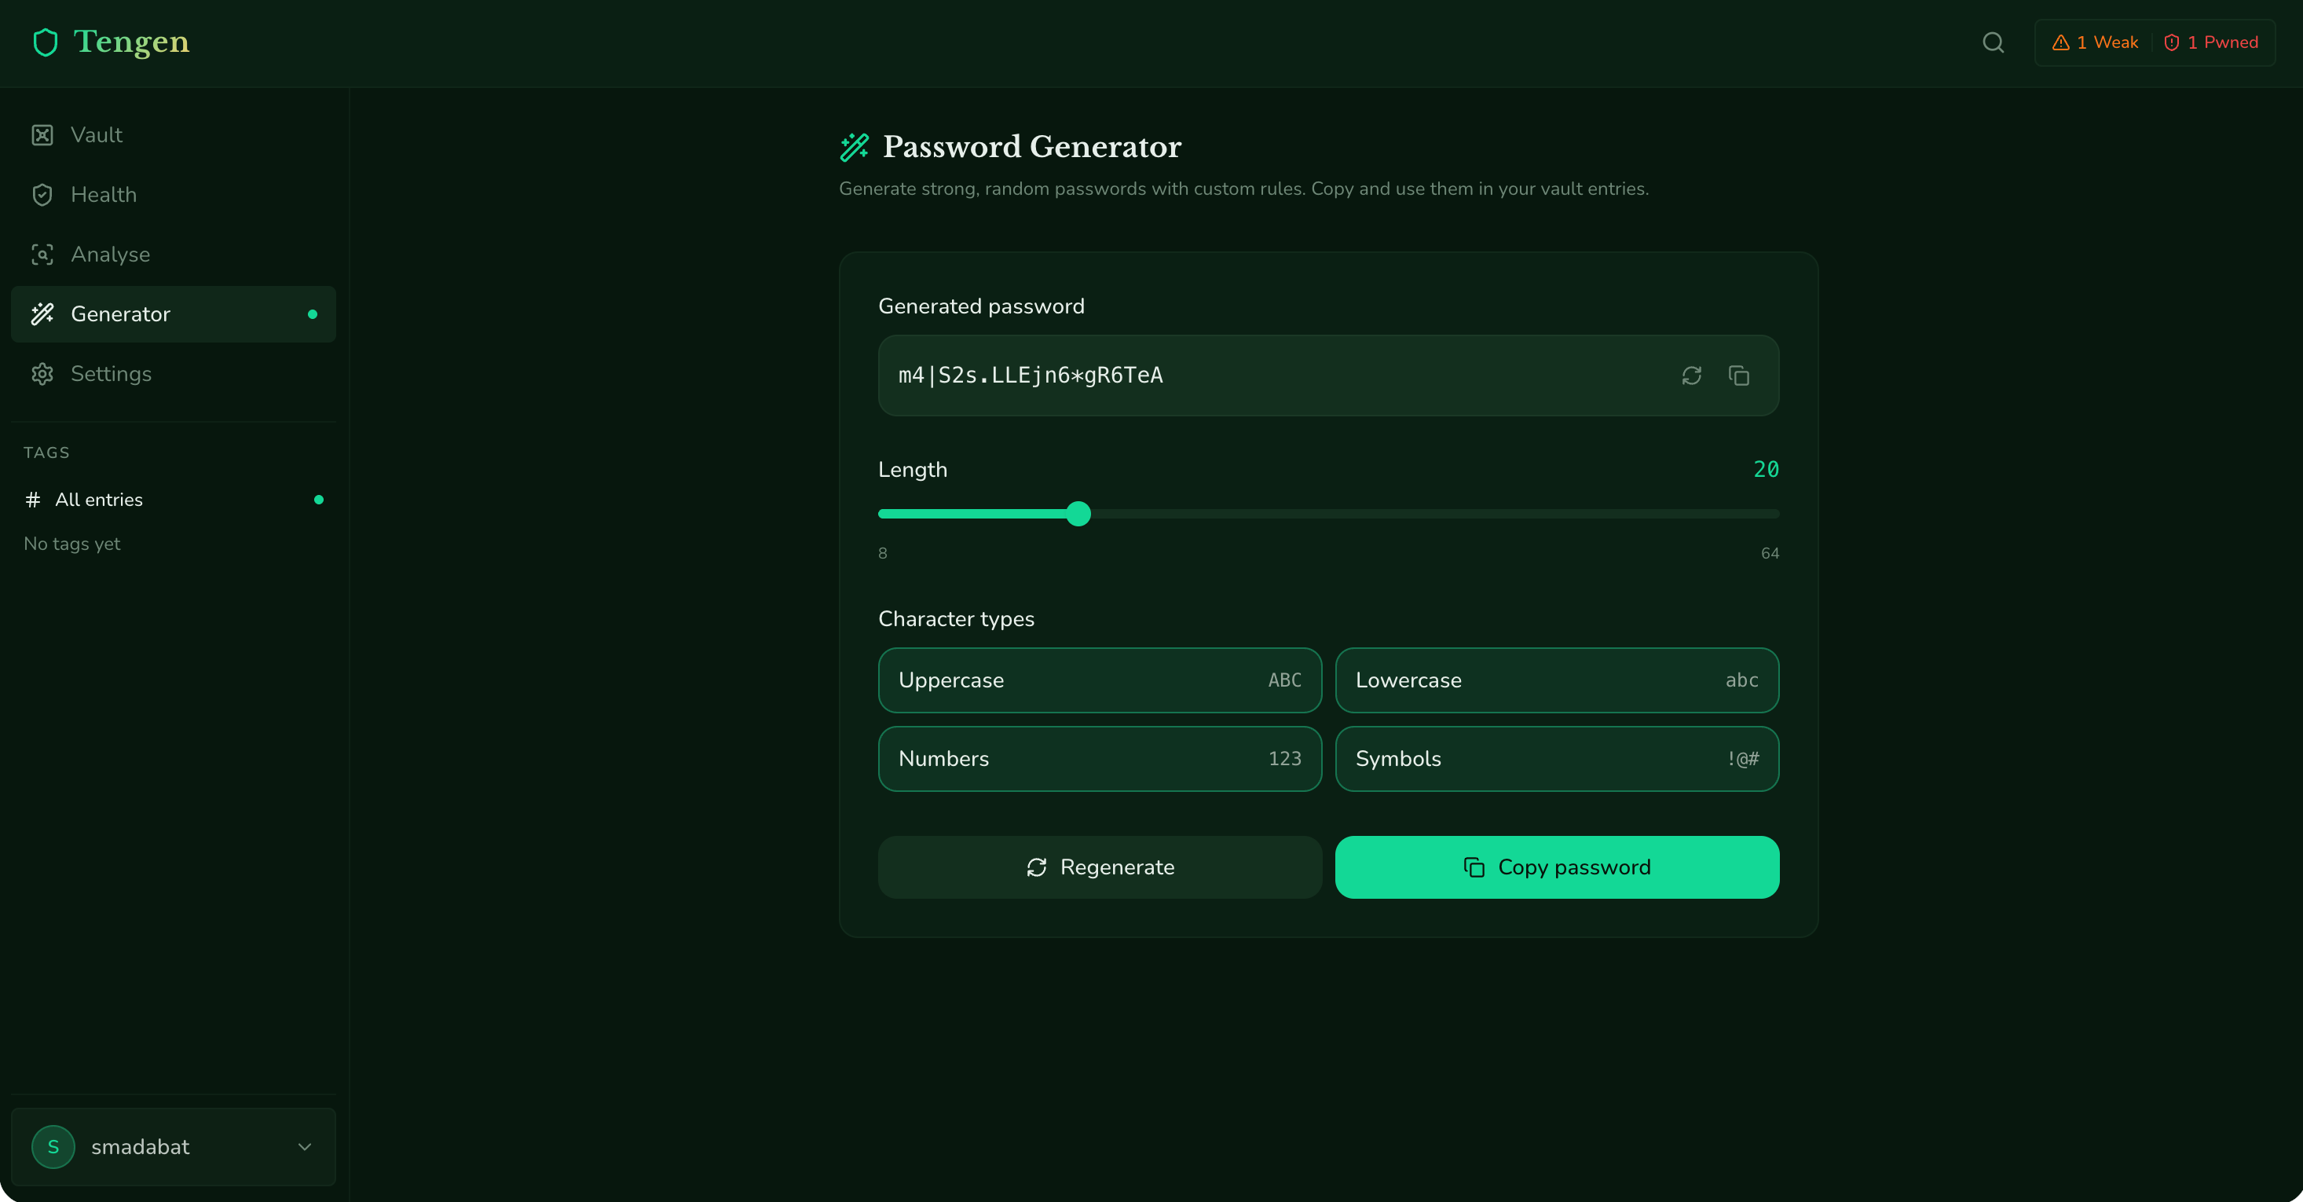Click the Health shield icon in sidebar
2303x1202 pixels.
pyautogui.click(x=42, y=195)
